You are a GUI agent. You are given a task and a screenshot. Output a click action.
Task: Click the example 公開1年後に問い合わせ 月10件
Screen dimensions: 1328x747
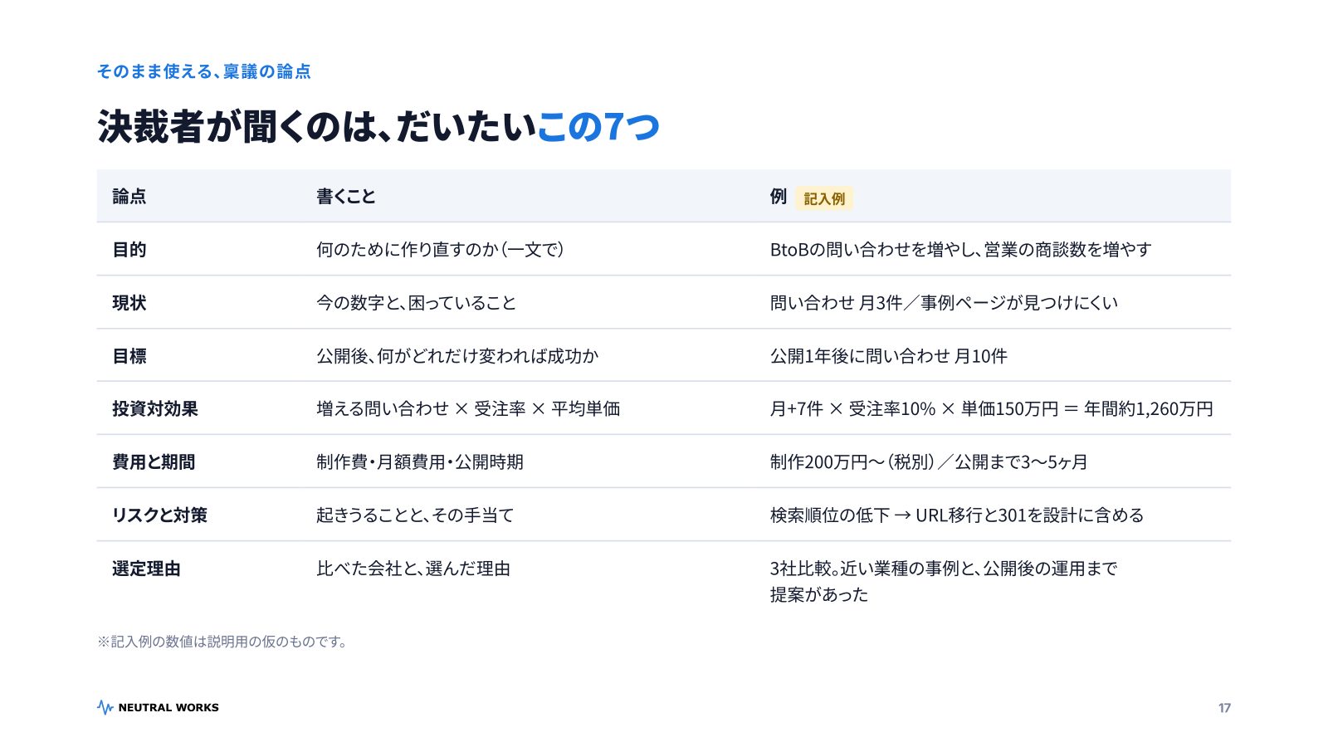pyautogui.click(x=889, y=356)
